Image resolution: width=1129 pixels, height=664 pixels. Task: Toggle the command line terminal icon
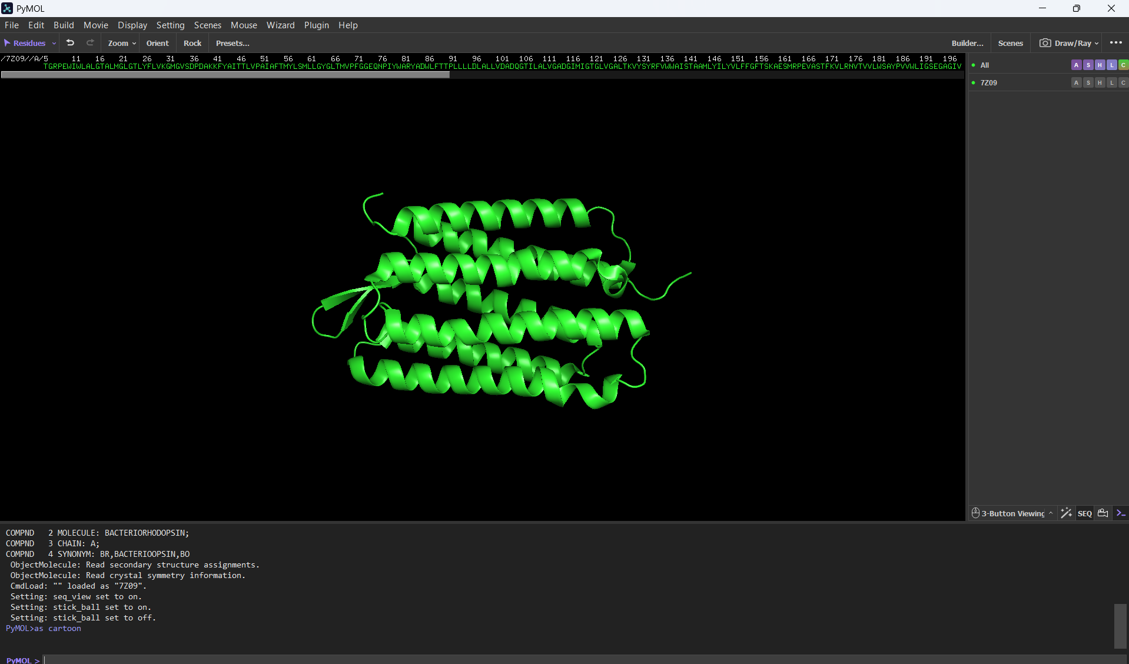(1121, 513)
